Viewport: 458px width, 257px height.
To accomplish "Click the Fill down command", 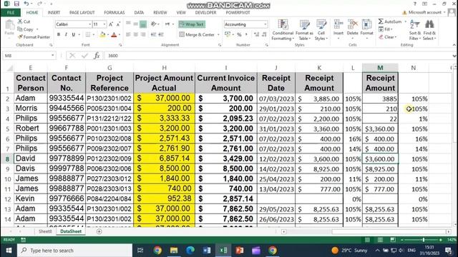I will coord(386,29).
